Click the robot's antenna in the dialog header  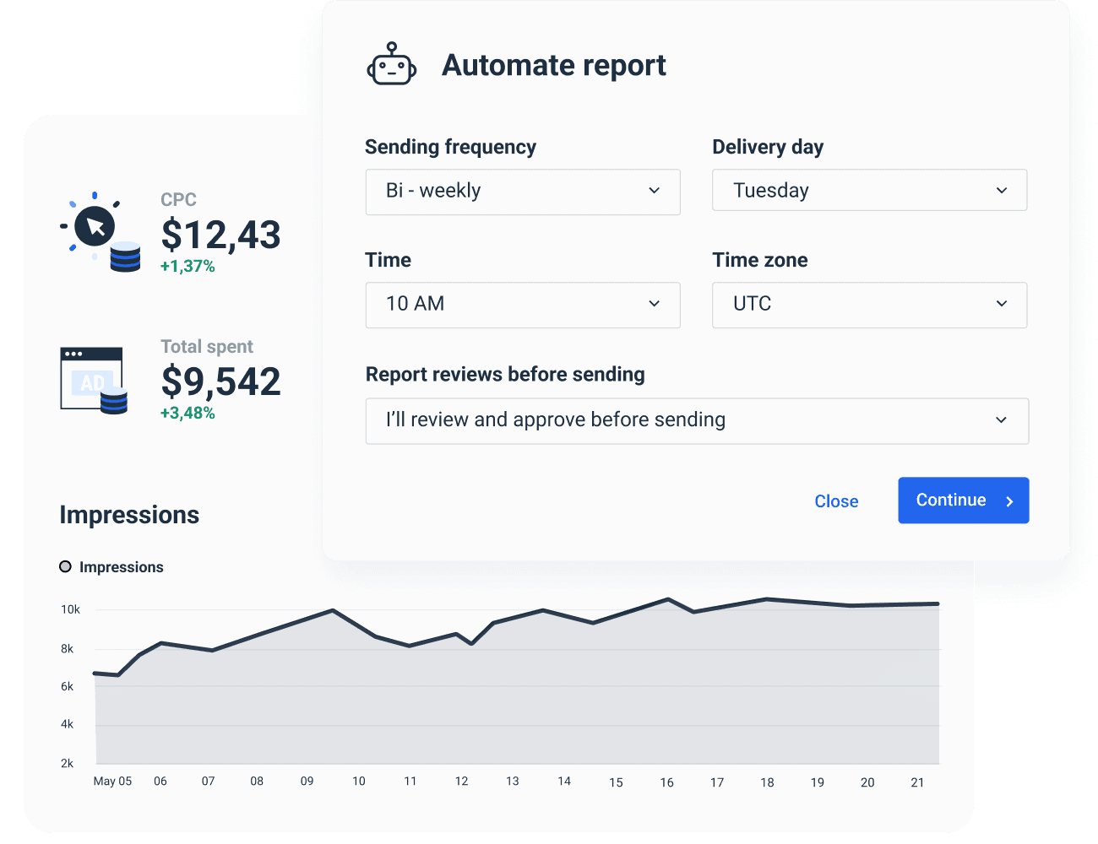(x=391, y=44)
